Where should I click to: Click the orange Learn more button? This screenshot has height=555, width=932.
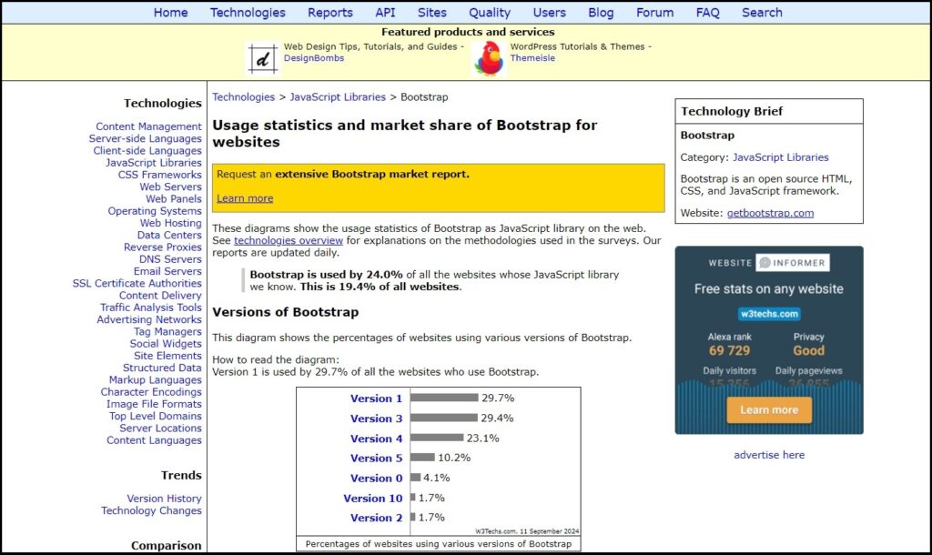(x=768, y=410)
